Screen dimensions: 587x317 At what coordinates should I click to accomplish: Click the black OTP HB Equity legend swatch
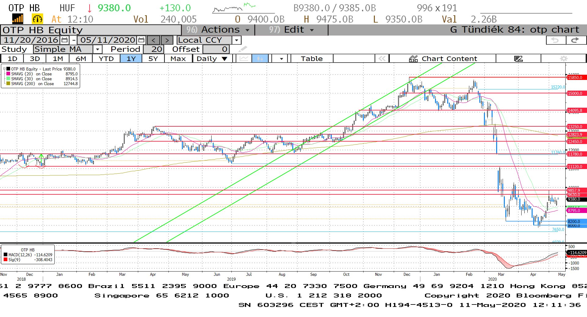8,69
